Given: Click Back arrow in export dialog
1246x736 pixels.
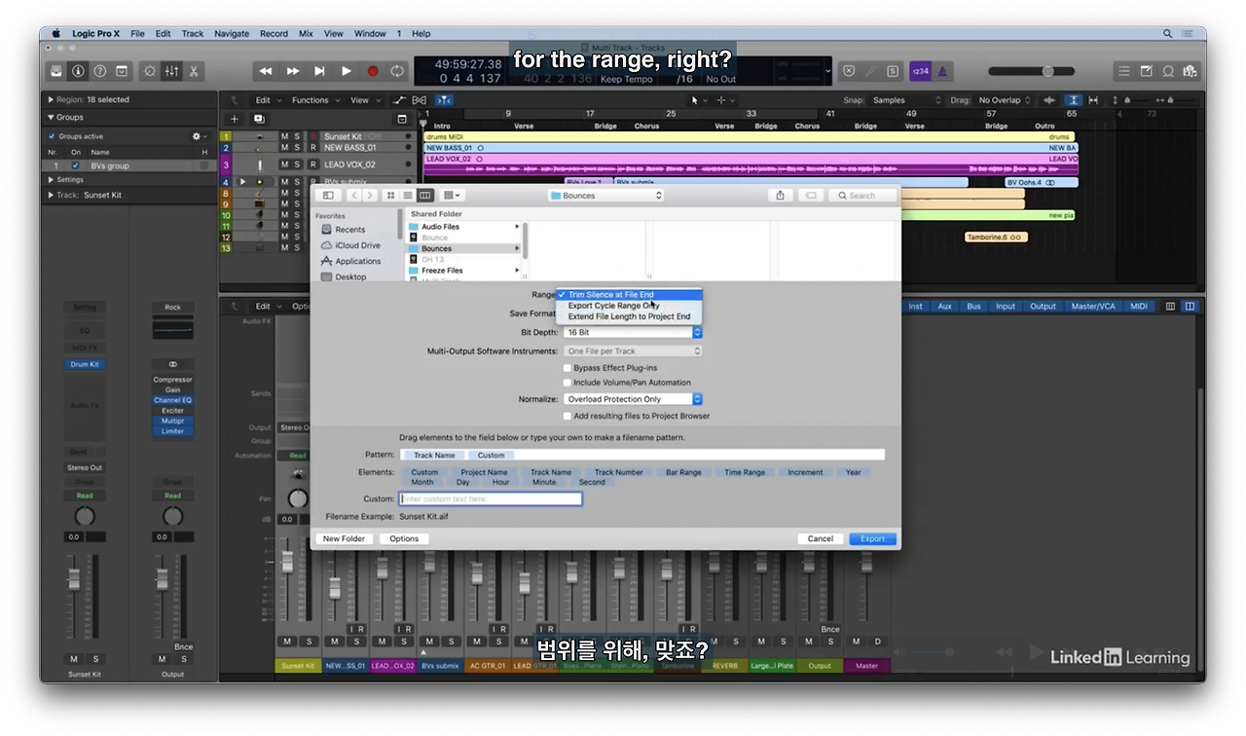Looking at the screenshot, I should coord(353,196).
